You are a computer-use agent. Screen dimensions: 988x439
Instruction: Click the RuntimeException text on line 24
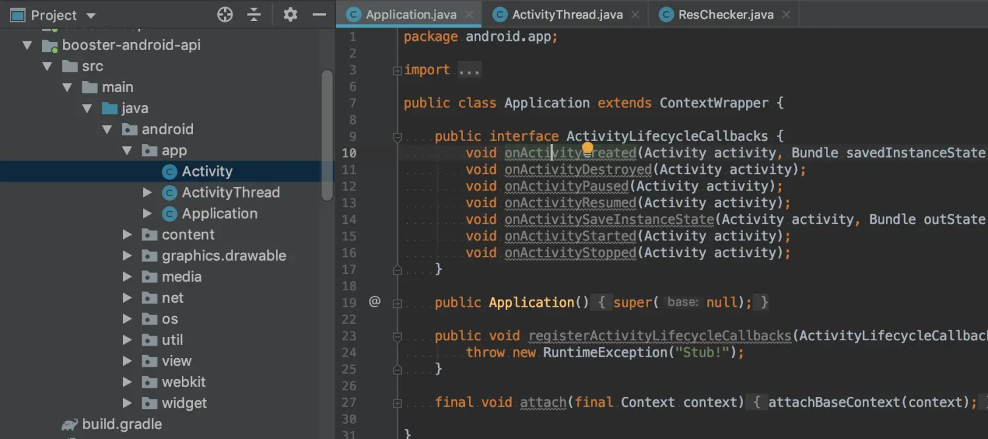pyautogui.click(x=605, y=353)
